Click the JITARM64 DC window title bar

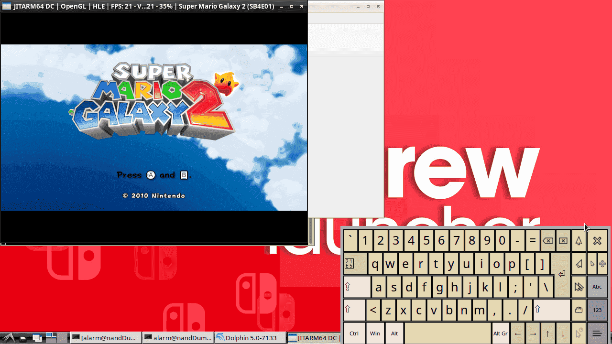pos(153,7)
